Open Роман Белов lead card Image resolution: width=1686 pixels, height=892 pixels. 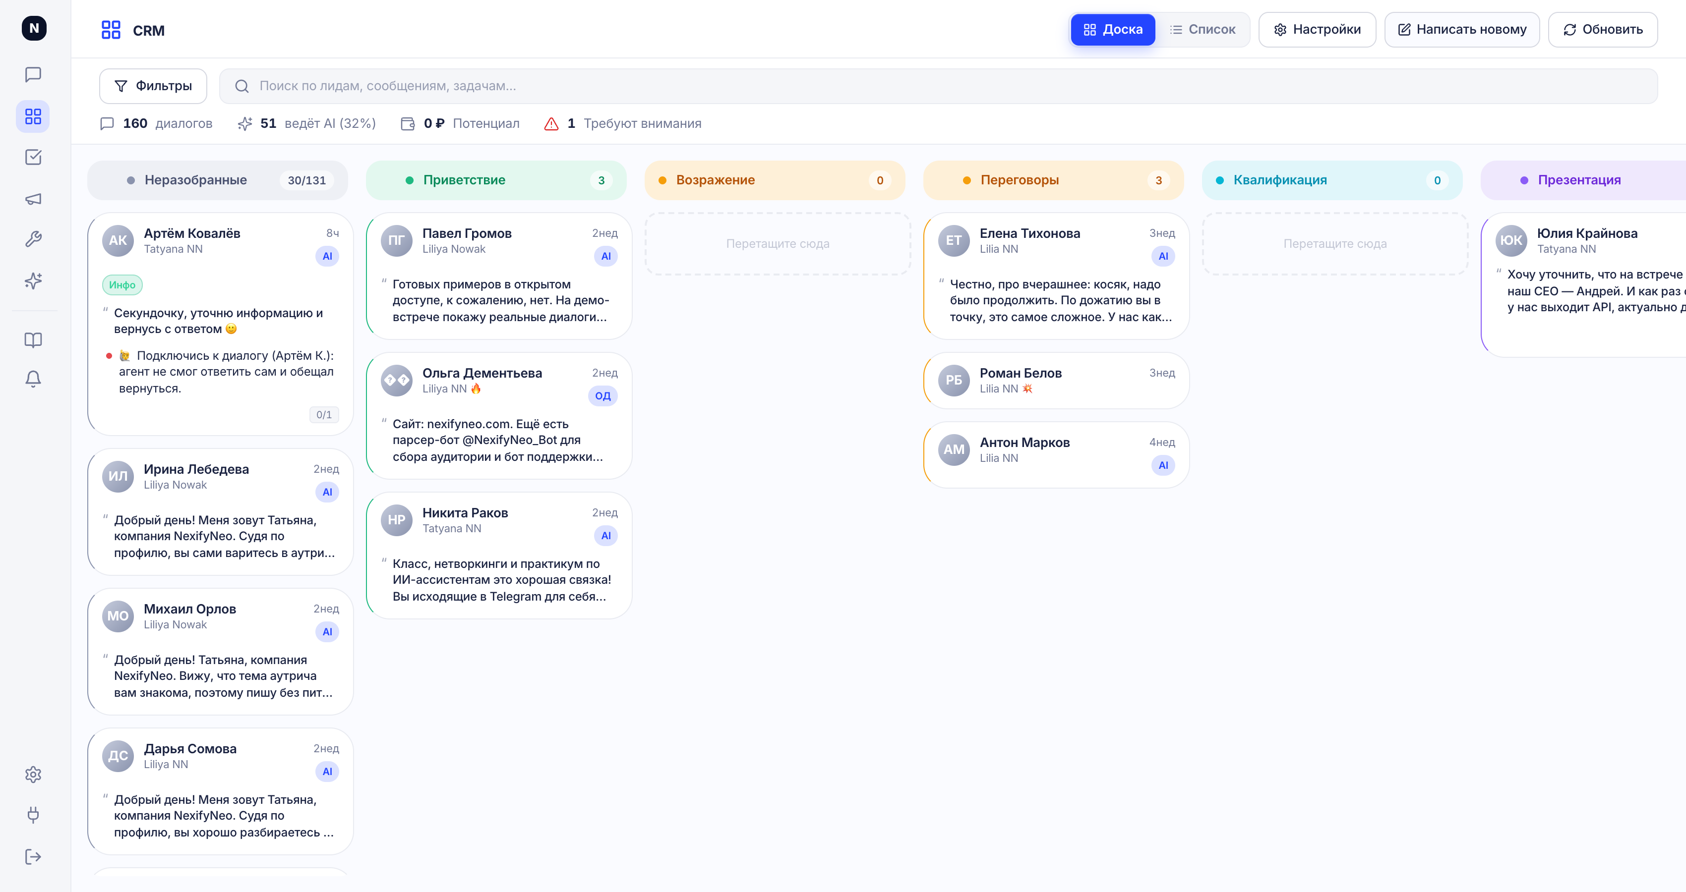coord(1056,381)
